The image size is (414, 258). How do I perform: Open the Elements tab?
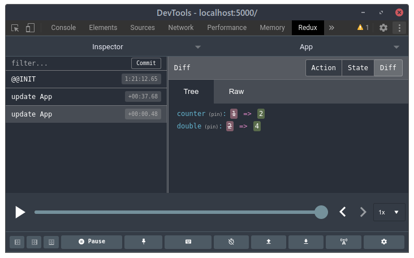pos(103,28)
